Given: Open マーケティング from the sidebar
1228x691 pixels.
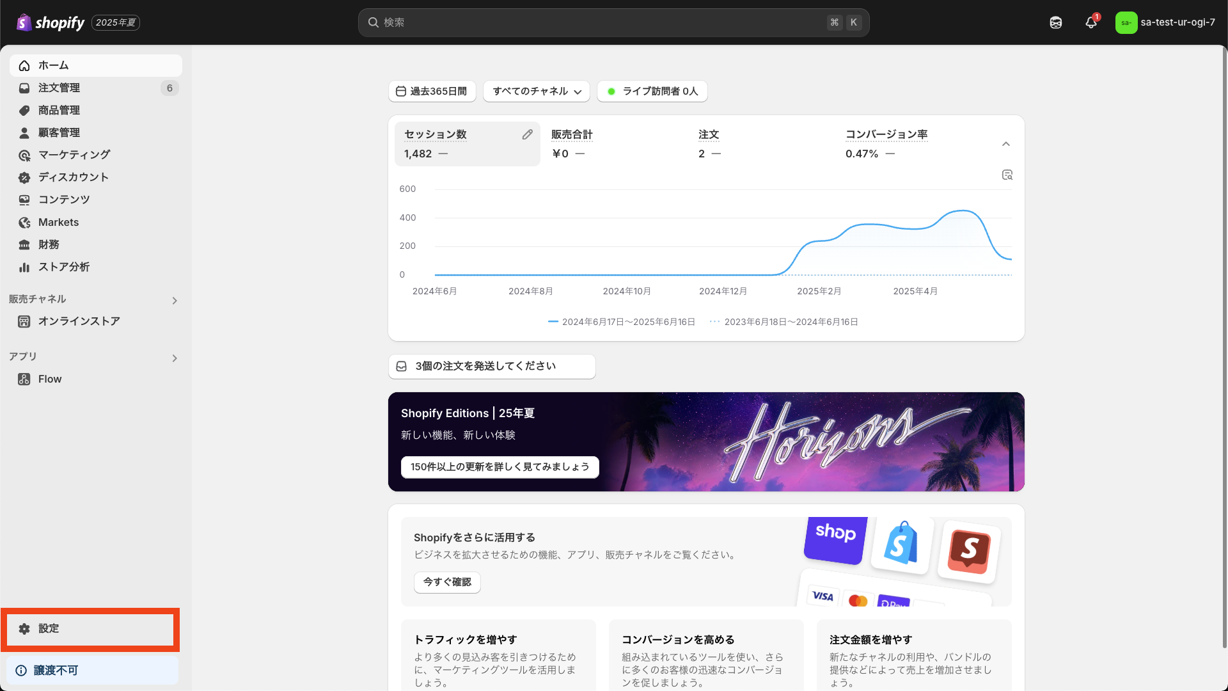Looking at the screenshot, I should point(73,155).
